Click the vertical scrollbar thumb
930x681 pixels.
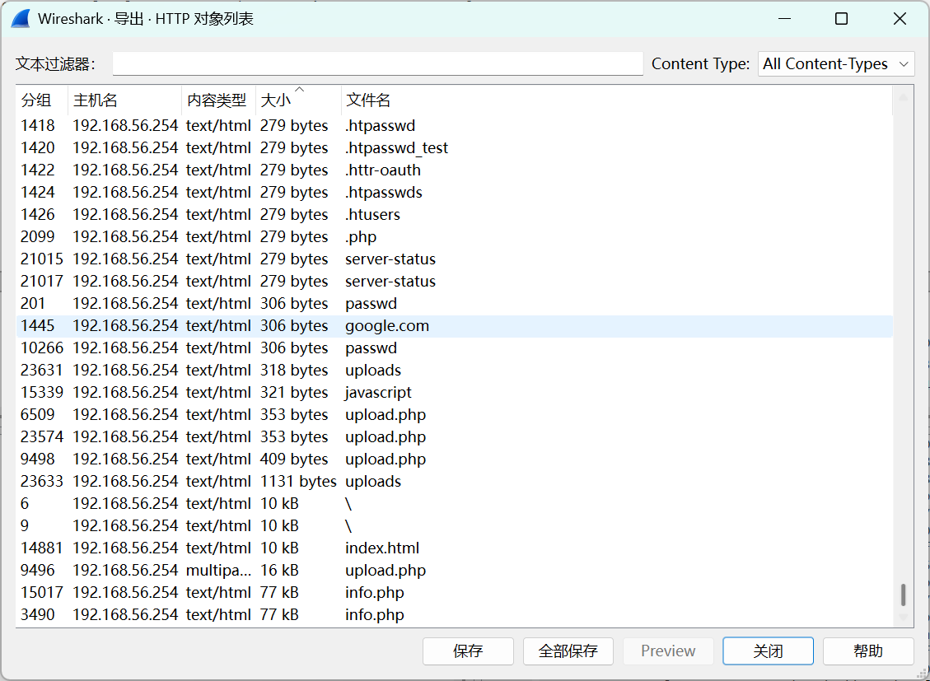(903, 594)
